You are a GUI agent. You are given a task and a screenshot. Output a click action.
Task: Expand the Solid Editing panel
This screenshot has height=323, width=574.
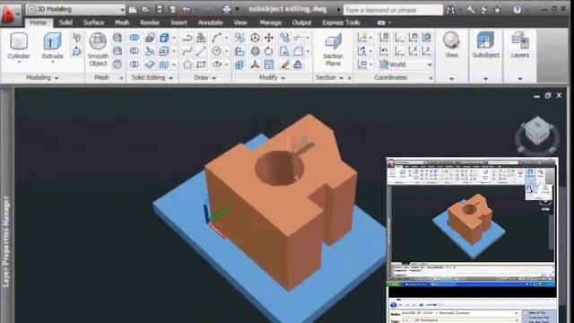(170, 78)
